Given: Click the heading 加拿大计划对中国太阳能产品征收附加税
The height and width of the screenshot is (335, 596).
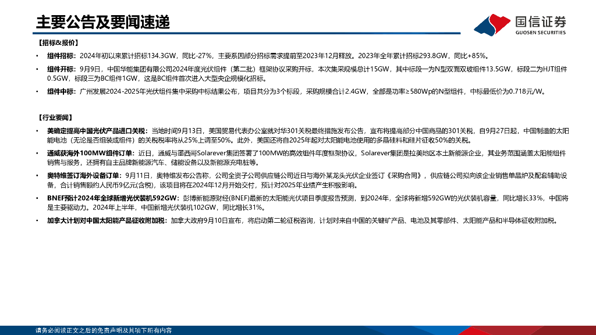Looking at the screenshot, I should (106, 220).
